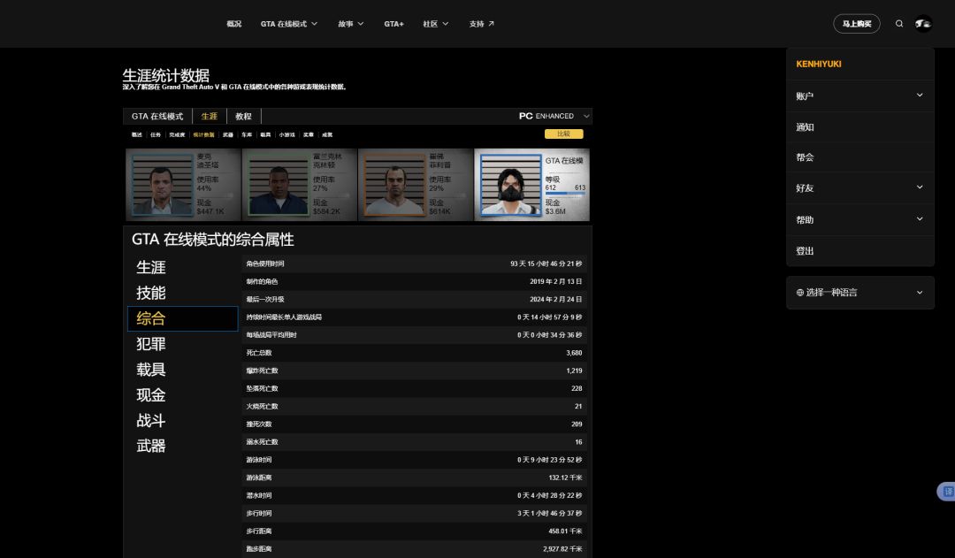Image resolution: width=955 pixels, height=558 pixels.
Task: Click the 步行距离 value 458.01 千米
Action: (x=565, y=531)
